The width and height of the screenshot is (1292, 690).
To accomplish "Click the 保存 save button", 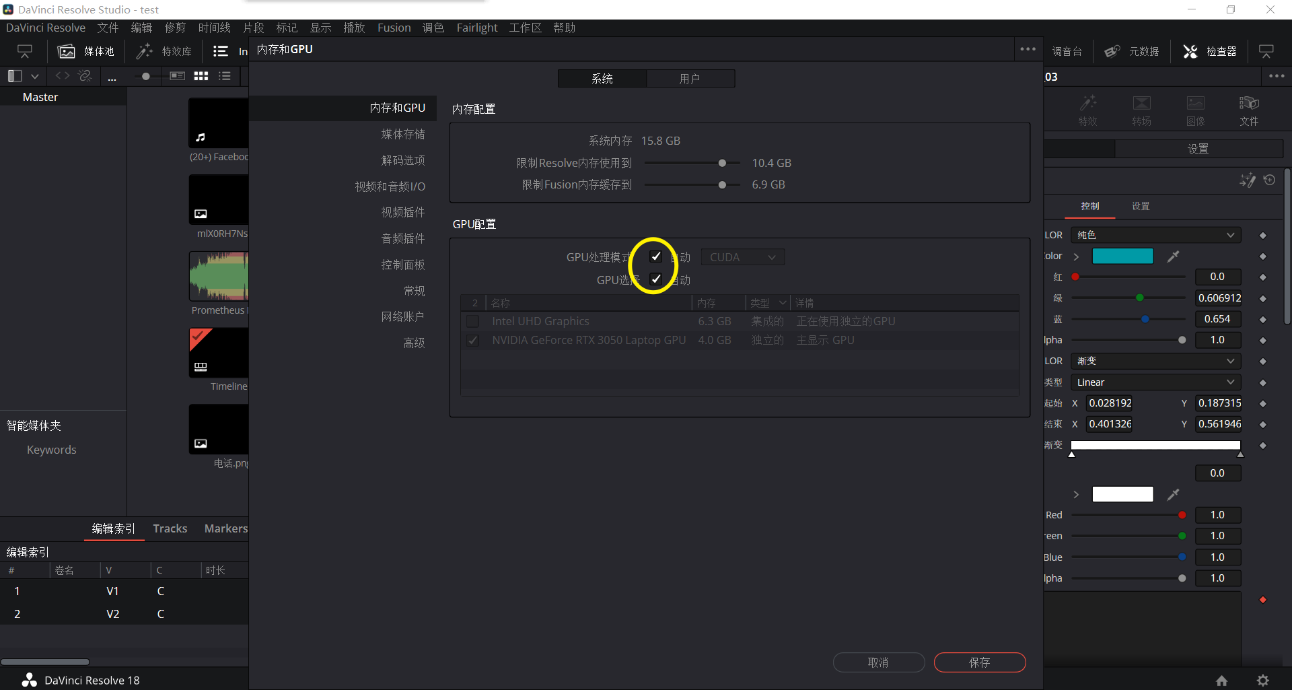I will (x=979, y=662).
